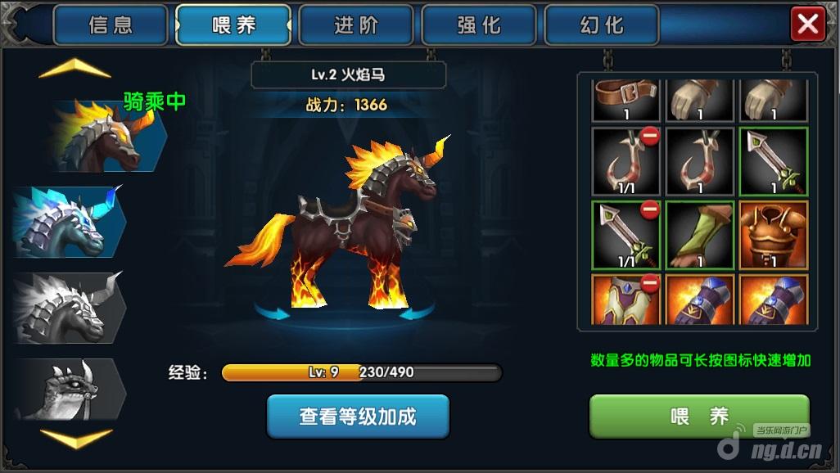Image resolution: width=840 pixels, height=473 pixels.
Task: Select the grey dragon mount portrait
Action: 70,389
